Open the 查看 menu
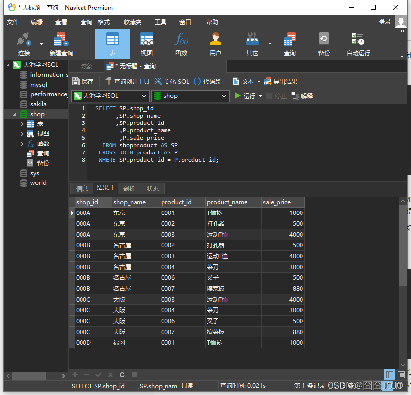411x395 pixels. [61, 22]
